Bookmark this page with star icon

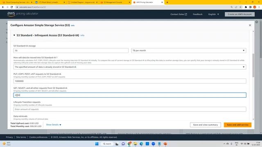coord(240,7)
